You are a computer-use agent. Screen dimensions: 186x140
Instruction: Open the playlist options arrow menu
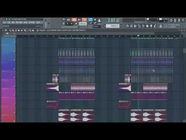(x=3, y=30)
